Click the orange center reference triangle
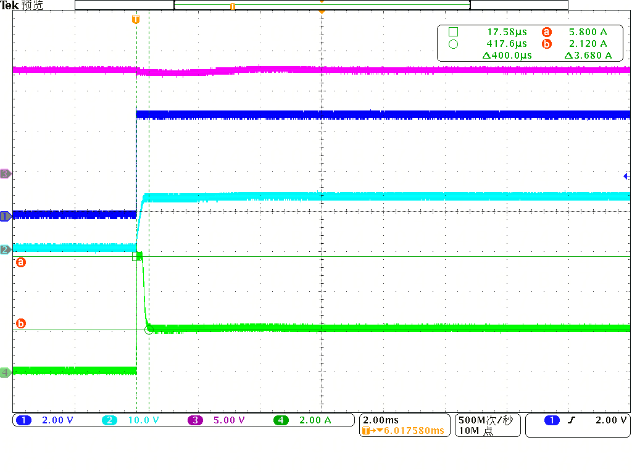The width and height of the screenshot is (632, 474). [x=322, y=12]
